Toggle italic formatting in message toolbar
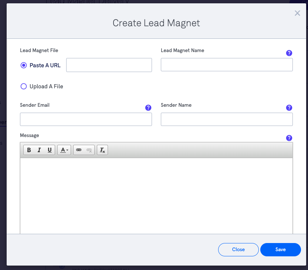Screen dimensions: 308x270 tap(39, 150)
